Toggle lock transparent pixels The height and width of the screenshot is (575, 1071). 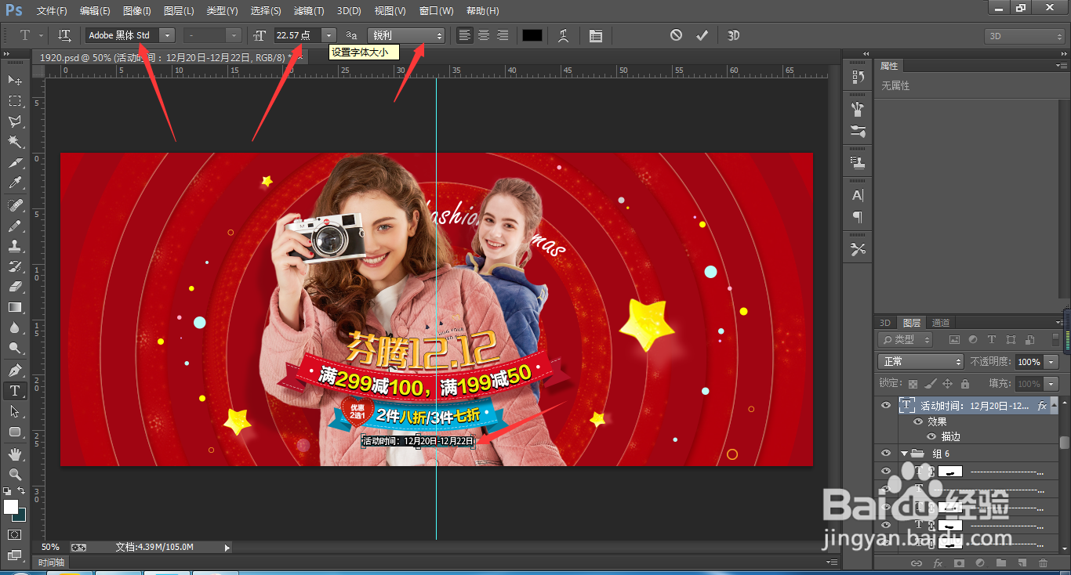pyautogui.click(x=913, y=384)
